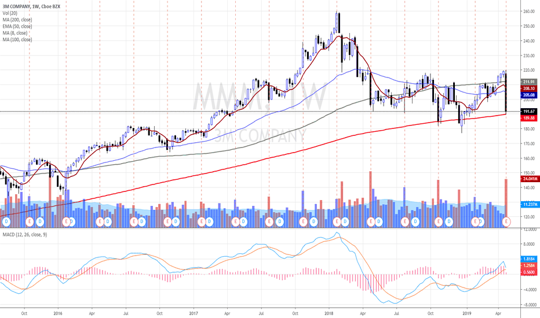Viewport: 540px width, 318px height.
Task: Click the 205.08 blue price label
Action: 528,95
